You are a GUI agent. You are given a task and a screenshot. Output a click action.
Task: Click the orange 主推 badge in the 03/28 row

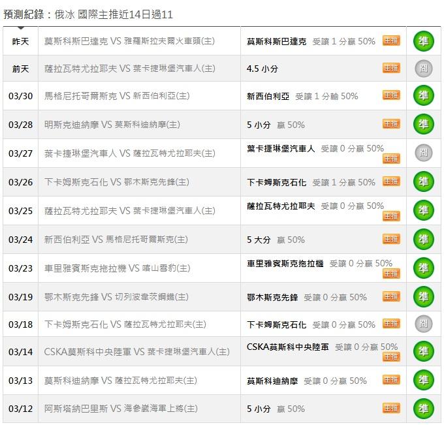click(x=391, y=124)
